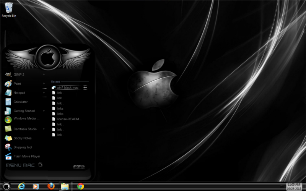
Task: Click the Show desktop strip beside the clock
Action: click(304, 186)
